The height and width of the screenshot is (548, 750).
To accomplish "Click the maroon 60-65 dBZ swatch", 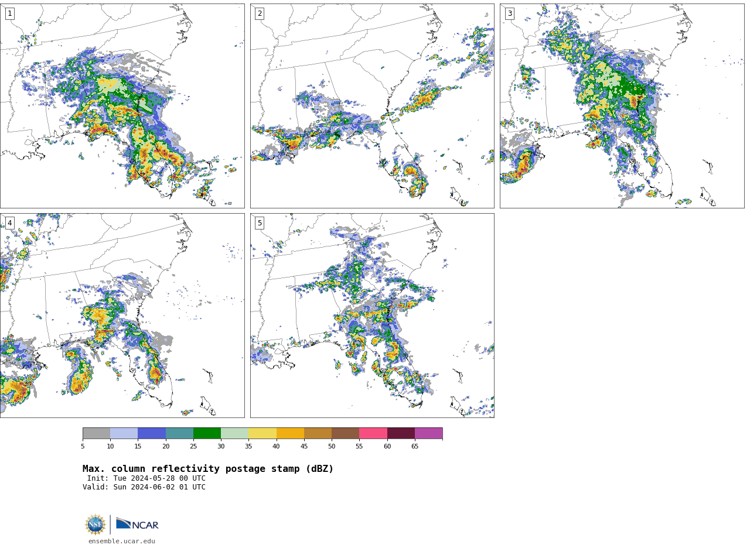I will tap(401, 433).
